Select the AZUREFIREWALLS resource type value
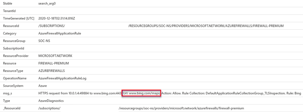 52,71
